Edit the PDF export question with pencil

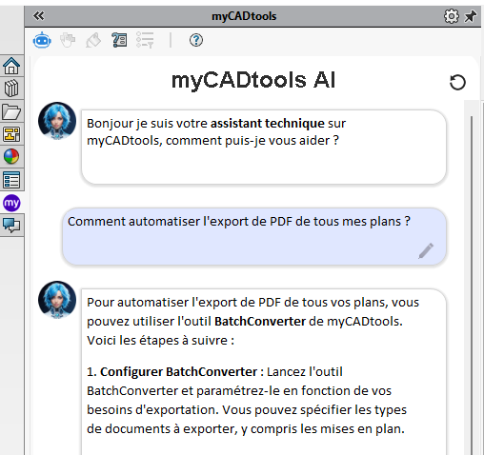pyautogui.click(x=426, y=251)
